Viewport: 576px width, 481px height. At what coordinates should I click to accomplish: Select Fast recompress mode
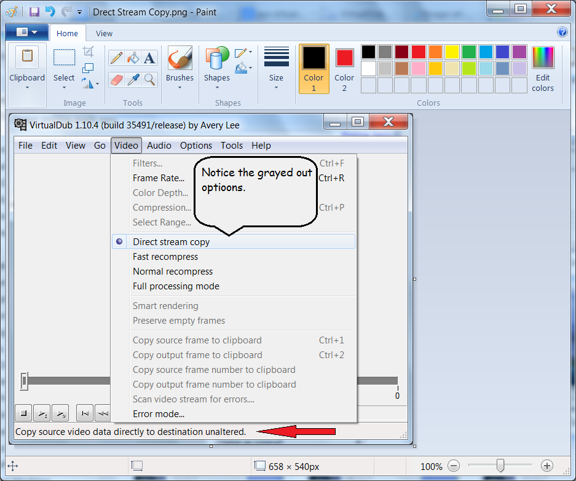[234, 257]
